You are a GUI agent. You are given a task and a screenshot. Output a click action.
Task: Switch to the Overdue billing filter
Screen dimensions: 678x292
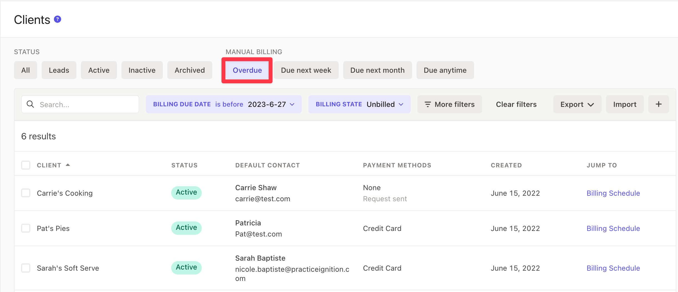coord(247,70)
